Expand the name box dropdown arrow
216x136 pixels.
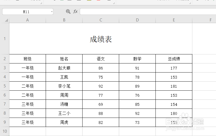(x=52, y=12)
